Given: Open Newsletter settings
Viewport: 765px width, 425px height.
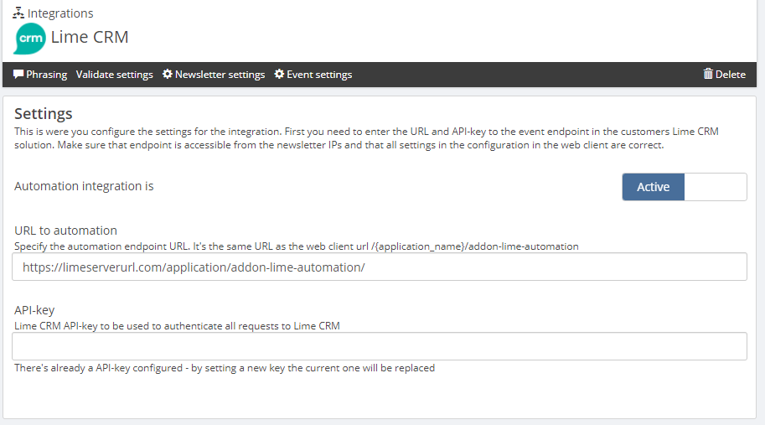Looking at the screenshot, I should [x=214, y=74].
